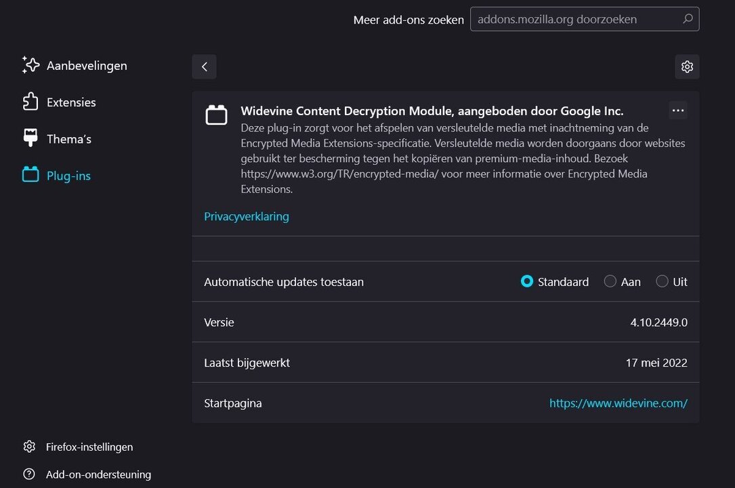Select the Plug-ins sidebar icon
The width and height of the screenshot is (735, 488).
click(x=30, y=175)
